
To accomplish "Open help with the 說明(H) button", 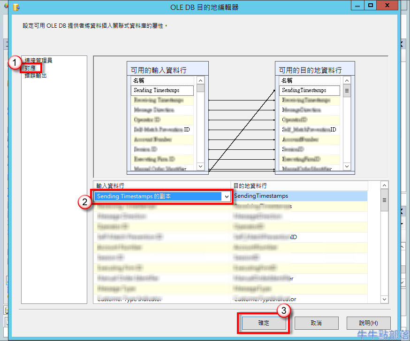I will [368, 323].
